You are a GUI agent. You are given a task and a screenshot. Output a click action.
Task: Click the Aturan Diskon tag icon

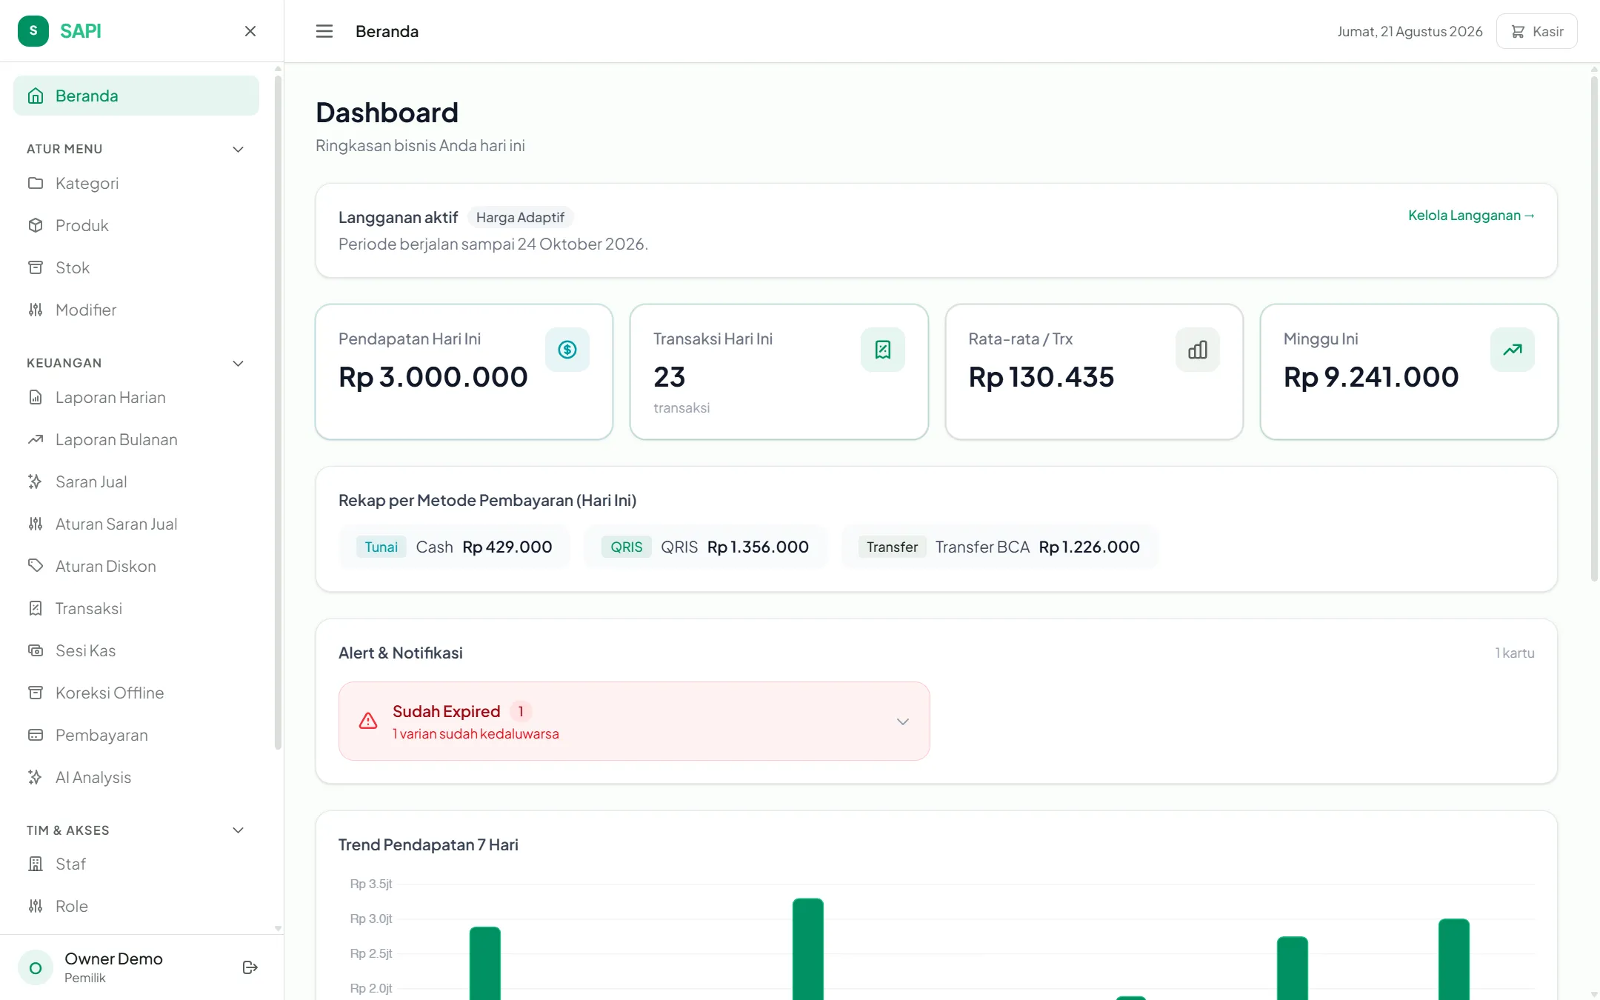pyautogui.click(x=36, y=566)
